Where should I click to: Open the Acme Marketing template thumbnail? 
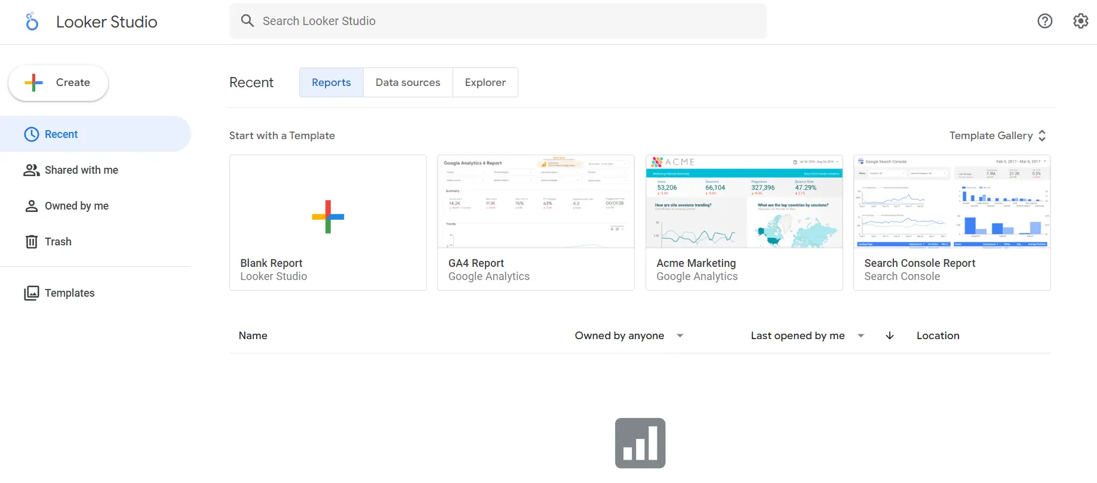pyautogui.click(x=743, y=203)
